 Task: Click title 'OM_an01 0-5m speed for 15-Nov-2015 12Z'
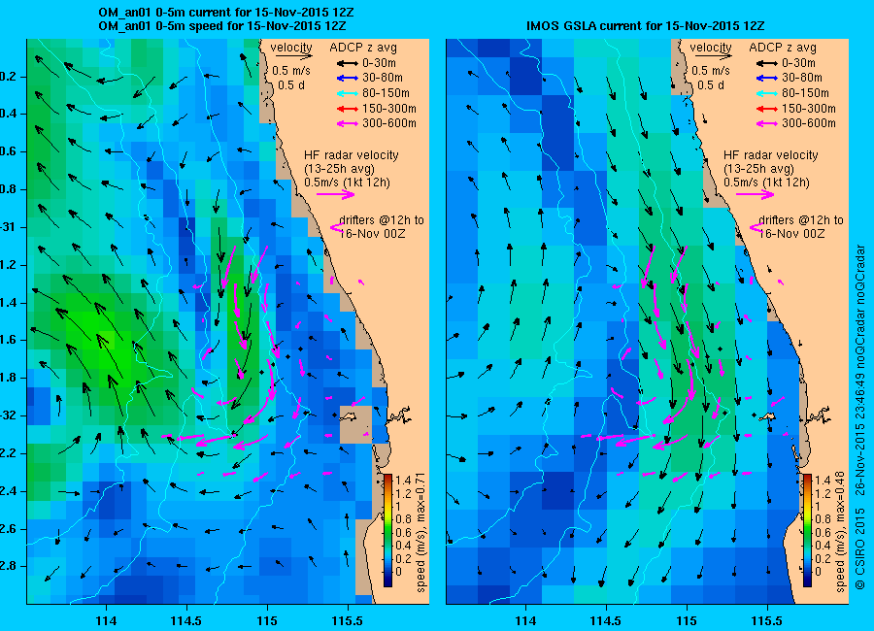(221, 26)
